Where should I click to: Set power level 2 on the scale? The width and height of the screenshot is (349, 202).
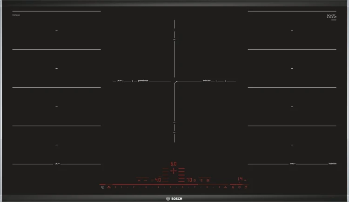(134, 187)
